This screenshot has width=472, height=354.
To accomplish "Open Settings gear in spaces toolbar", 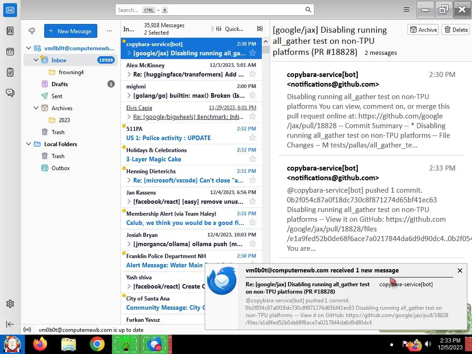I will tap(10, 304).
